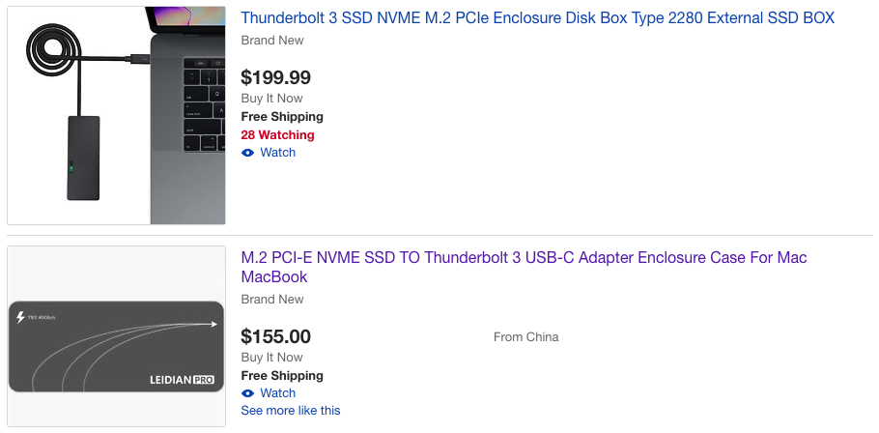879x433 pixels.
Task: Click the From China location label
Action: coord(525,337)
